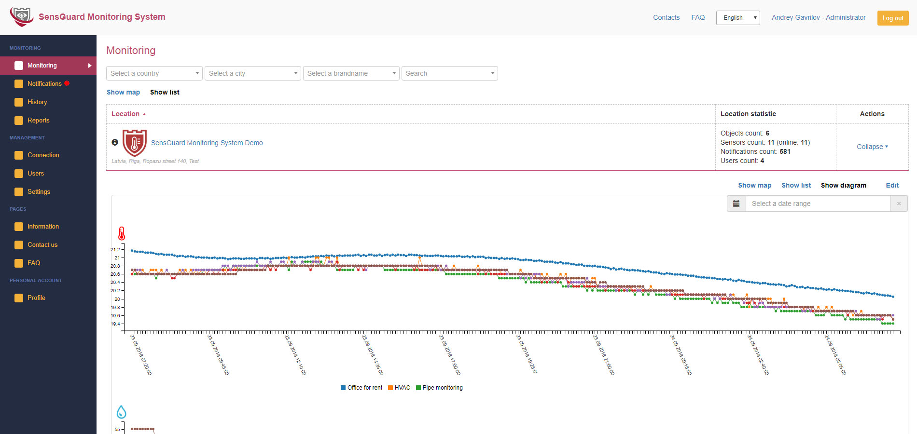Click the SensGuard Demo location shield thumbnail

(x=134, y=143)
